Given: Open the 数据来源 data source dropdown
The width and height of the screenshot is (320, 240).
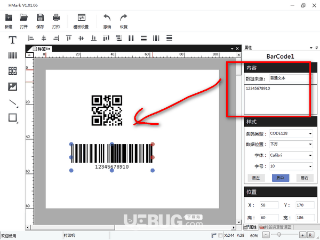Looking at the screenshot, I should [291, 78].
